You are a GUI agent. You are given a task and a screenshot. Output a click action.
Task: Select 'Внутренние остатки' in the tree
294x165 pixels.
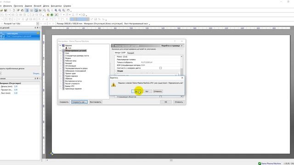click(73, 81)
